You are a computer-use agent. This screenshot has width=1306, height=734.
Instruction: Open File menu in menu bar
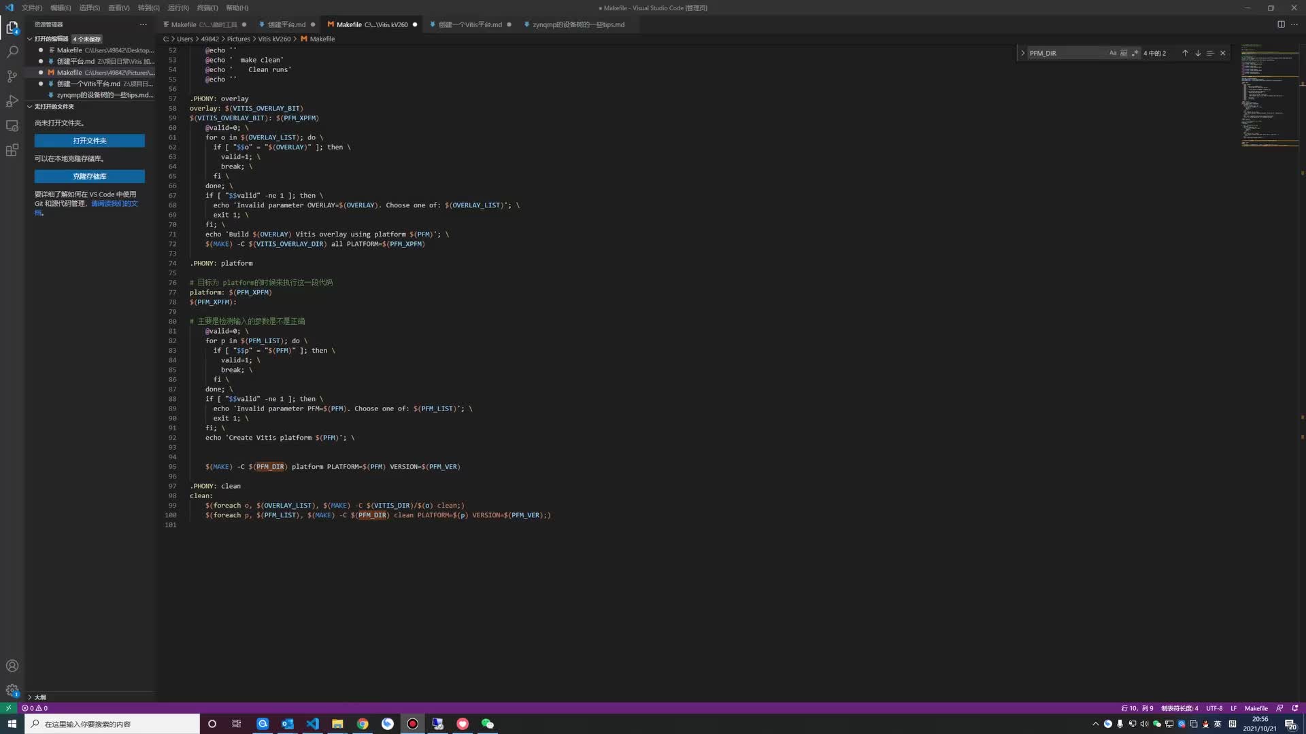pos(32,7)
